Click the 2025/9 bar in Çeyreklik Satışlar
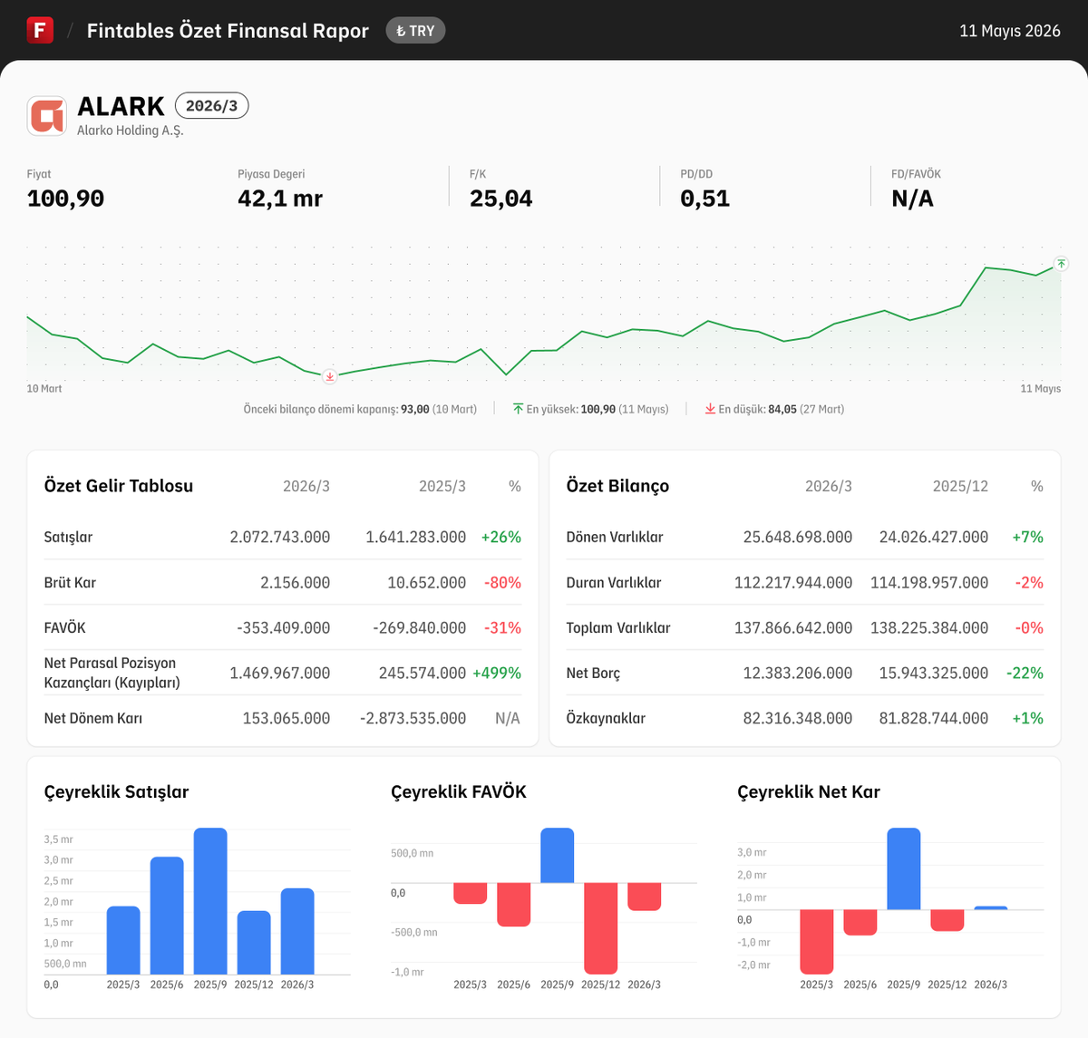 point(210,901)
